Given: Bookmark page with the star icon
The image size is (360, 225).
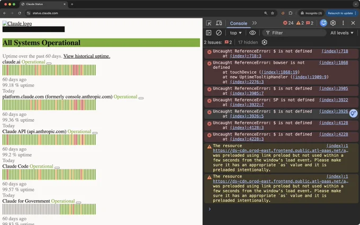Looking at the screenshot, I should (272, 13).
